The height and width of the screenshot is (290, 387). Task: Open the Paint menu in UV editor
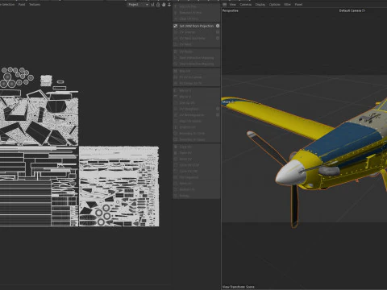pyautogui.click(x=22, y=5)
